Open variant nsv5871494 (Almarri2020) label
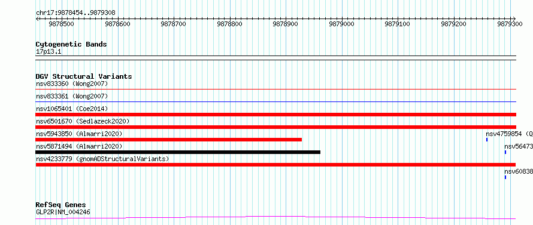 (79, 146)
